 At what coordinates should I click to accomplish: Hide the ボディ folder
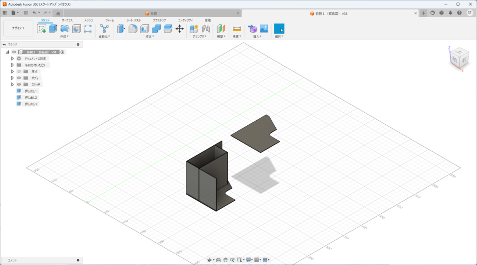19,78
